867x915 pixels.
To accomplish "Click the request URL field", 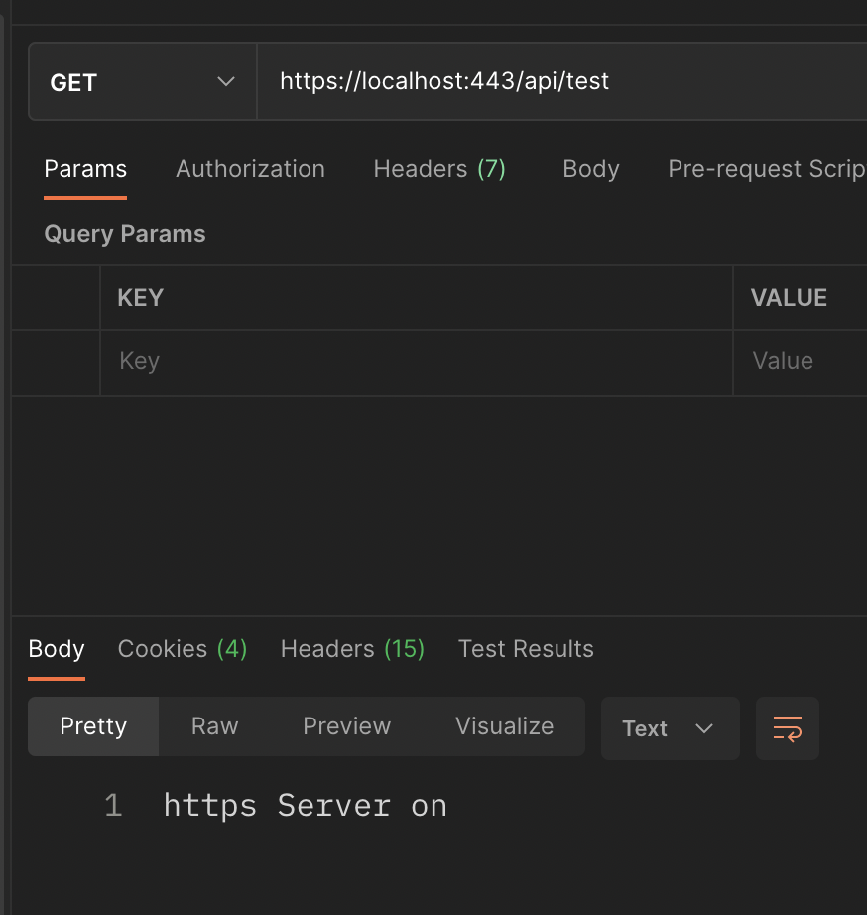I will pyautogui.click(x=561, y=81).
